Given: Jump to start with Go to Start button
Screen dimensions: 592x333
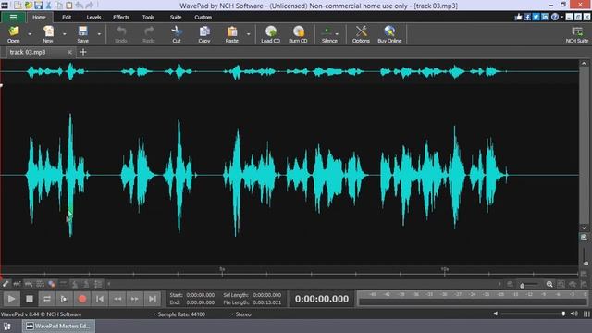Looking at the screenshot, I should pos(100,299).
